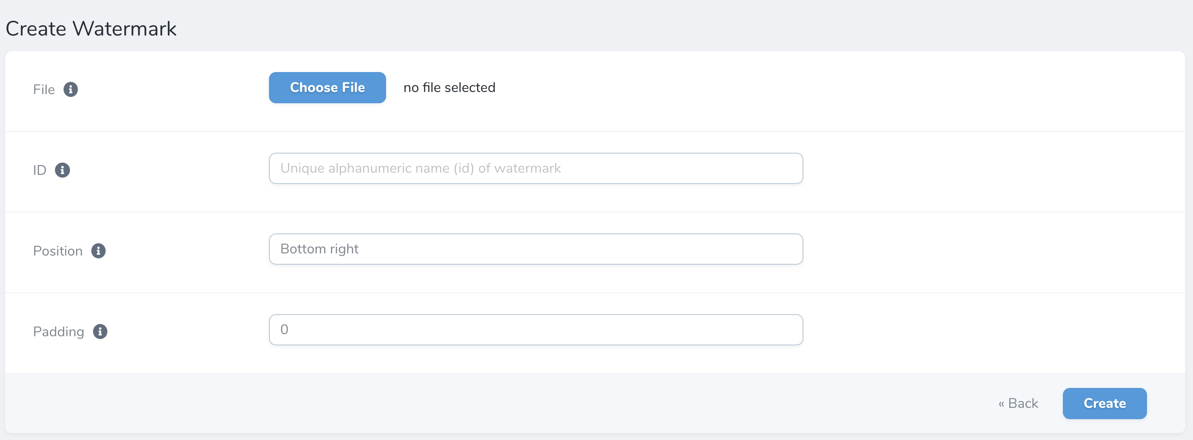The width and height of the screenshot is (1193, 440).
Task: Click the info icon beside File
Action: 70,89
